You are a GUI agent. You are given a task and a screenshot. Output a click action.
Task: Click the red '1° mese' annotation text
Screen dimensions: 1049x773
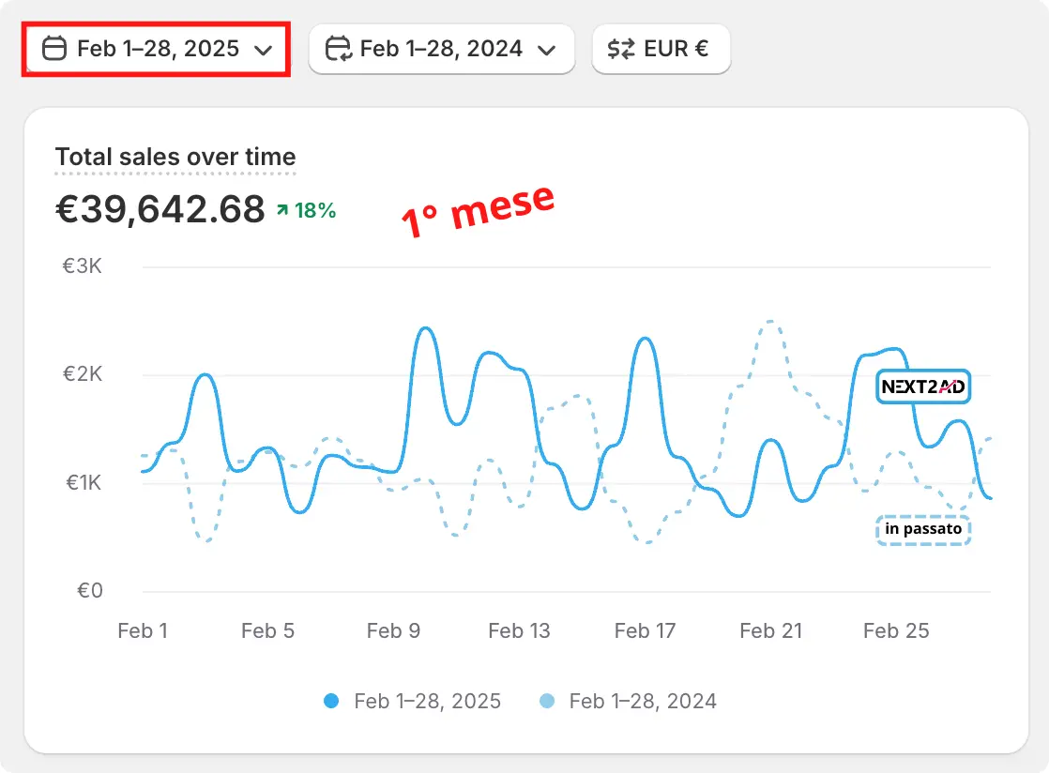(478, 210)
